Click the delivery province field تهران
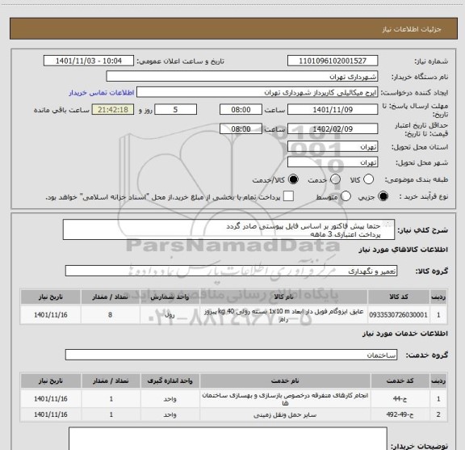This screenshot has width=465, height=450. (x=333, y=147)
